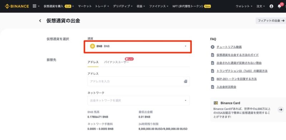Expand the ウォレット wallet menu
This screenshot has height=140, width=286.
pos(244,6)
